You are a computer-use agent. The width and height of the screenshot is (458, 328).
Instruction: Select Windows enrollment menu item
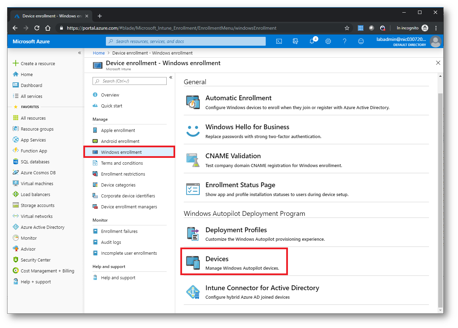point(129,152)
